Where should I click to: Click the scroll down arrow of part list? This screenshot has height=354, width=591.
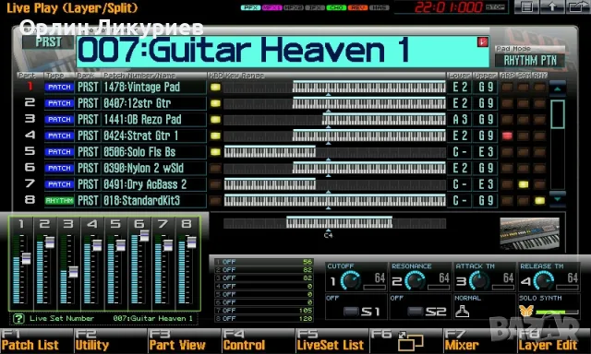pyautogui.click(x=558, y=199)
